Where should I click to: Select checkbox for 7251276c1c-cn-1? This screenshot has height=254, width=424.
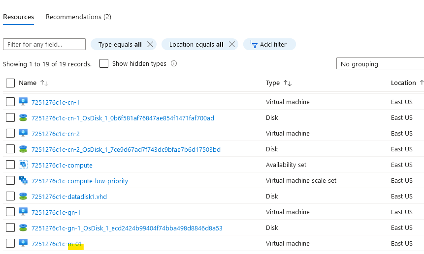tap(10, 102)
